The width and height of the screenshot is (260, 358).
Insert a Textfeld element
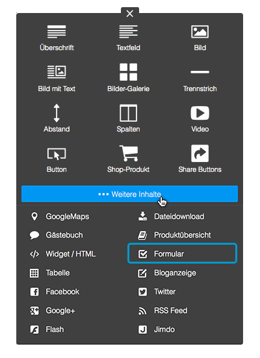click(128, 38)
